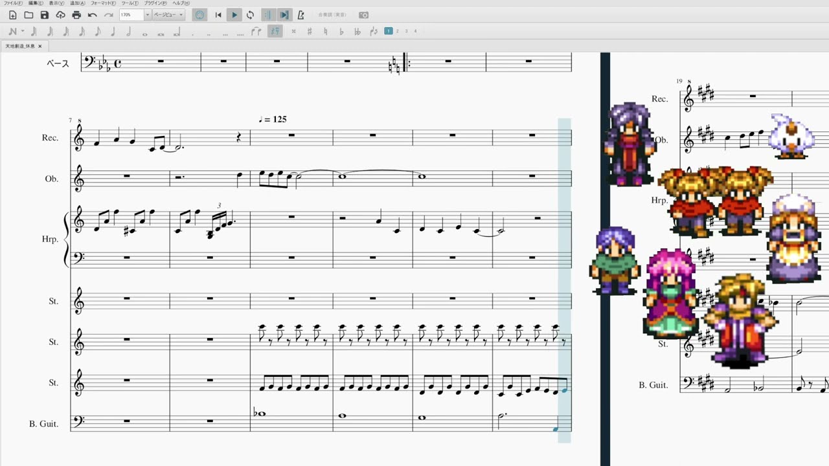The width and height of the screenshot is (829, 466).
Task: Open the ファイル menu
Action: (13, 3)
